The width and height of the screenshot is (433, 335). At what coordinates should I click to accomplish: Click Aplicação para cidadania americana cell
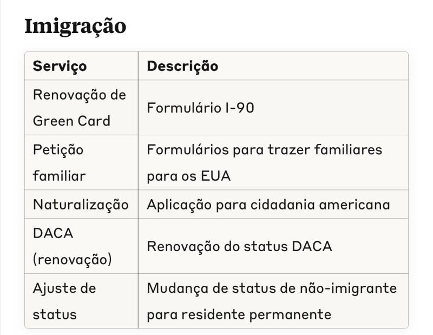click(268, 205)
